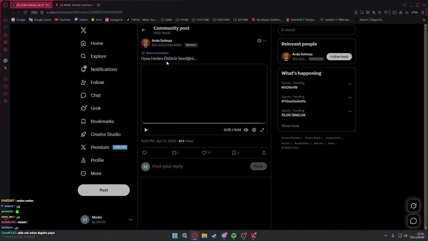Click the Grok icon on the post header

click(x=259, y=41)
